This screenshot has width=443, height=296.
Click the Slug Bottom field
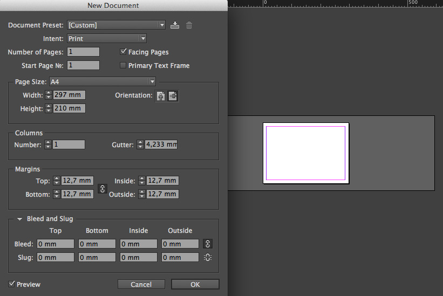[97, 257]
